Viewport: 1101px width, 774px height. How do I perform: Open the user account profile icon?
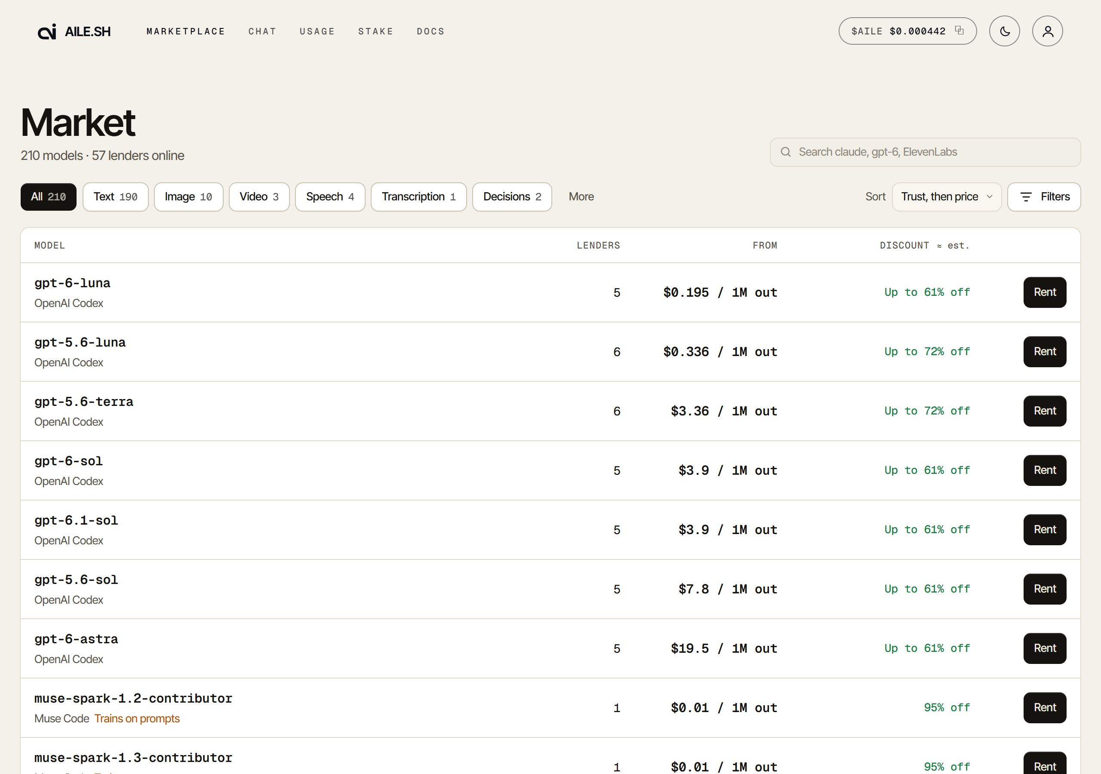click(1047, 31)
